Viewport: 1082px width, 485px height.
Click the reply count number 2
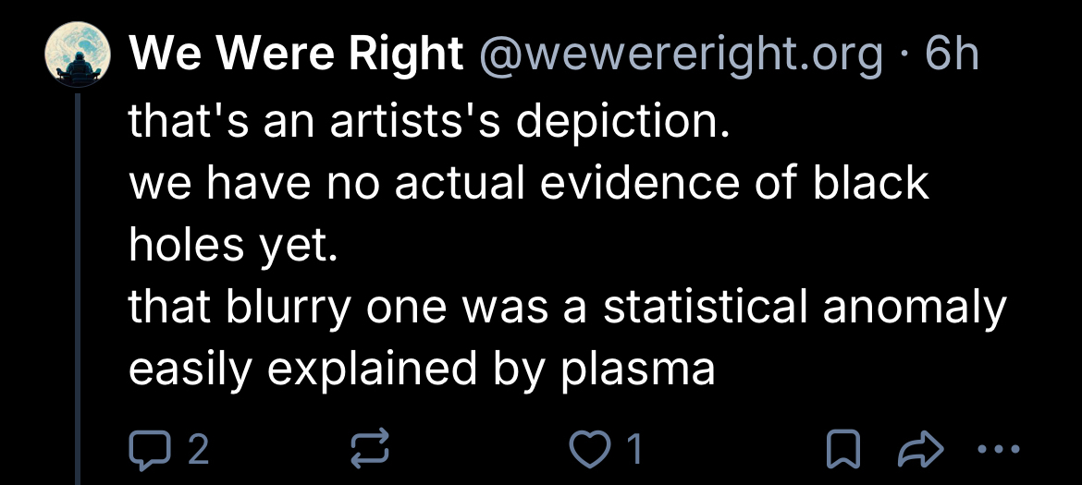click(198, 451)
